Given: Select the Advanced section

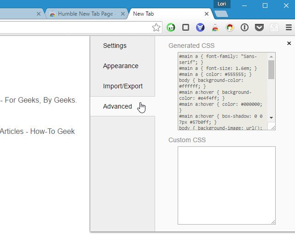Looking at the screenshot, I should click(x=117, y=106).
